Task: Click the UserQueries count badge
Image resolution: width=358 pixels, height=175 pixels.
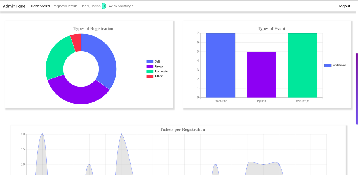Action: 104,6
